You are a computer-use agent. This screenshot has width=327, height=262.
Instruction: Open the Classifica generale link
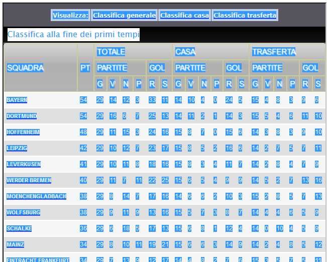pyautogui.click(x=124, y=15)
